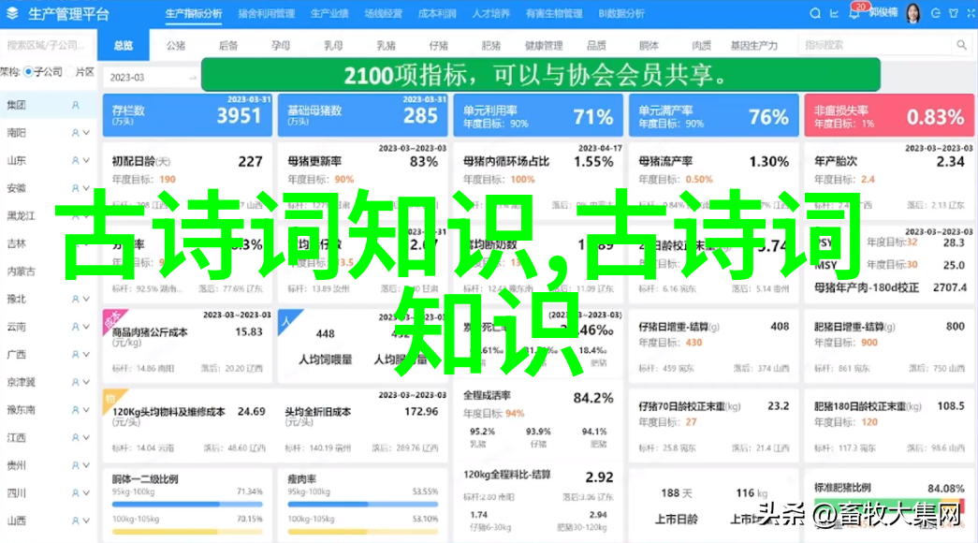Expand the 江西 region chevron

[87, 437]
